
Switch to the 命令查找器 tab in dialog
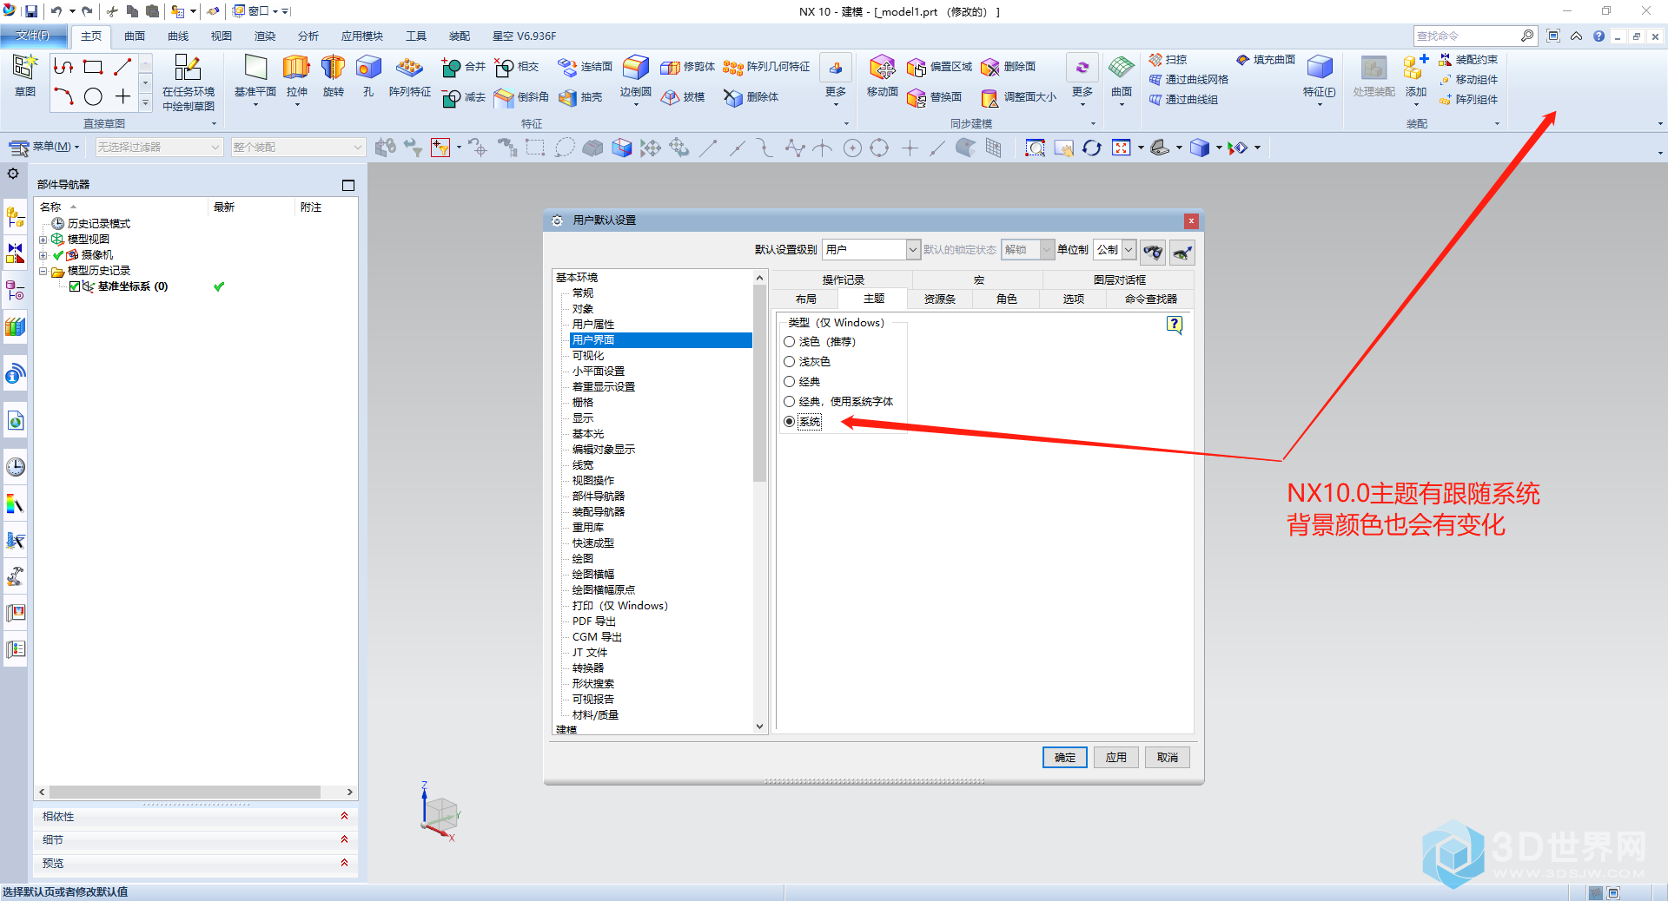coord(1150,299)
